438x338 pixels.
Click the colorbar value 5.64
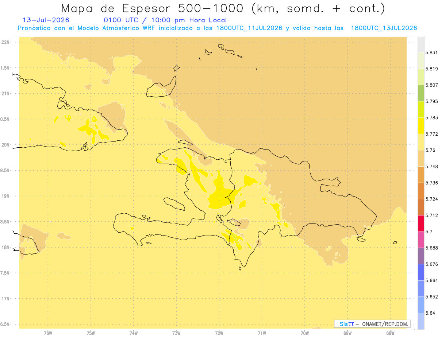430,313
